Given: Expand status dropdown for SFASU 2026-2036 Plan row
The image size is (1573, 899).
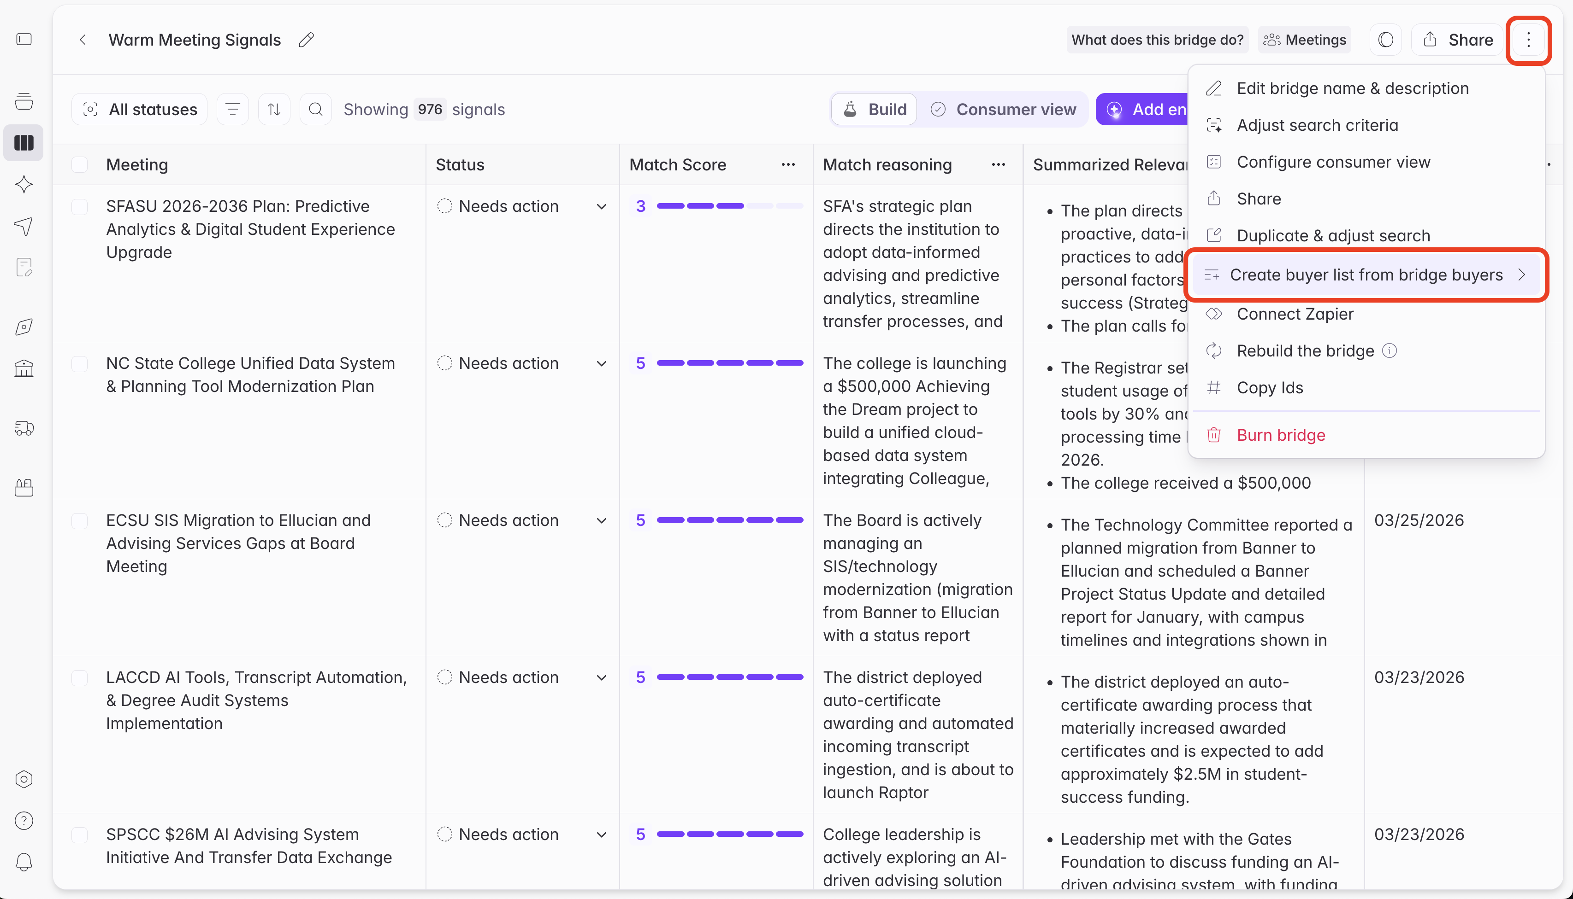Looking at the screenshot, I should [x=601, y=206].
